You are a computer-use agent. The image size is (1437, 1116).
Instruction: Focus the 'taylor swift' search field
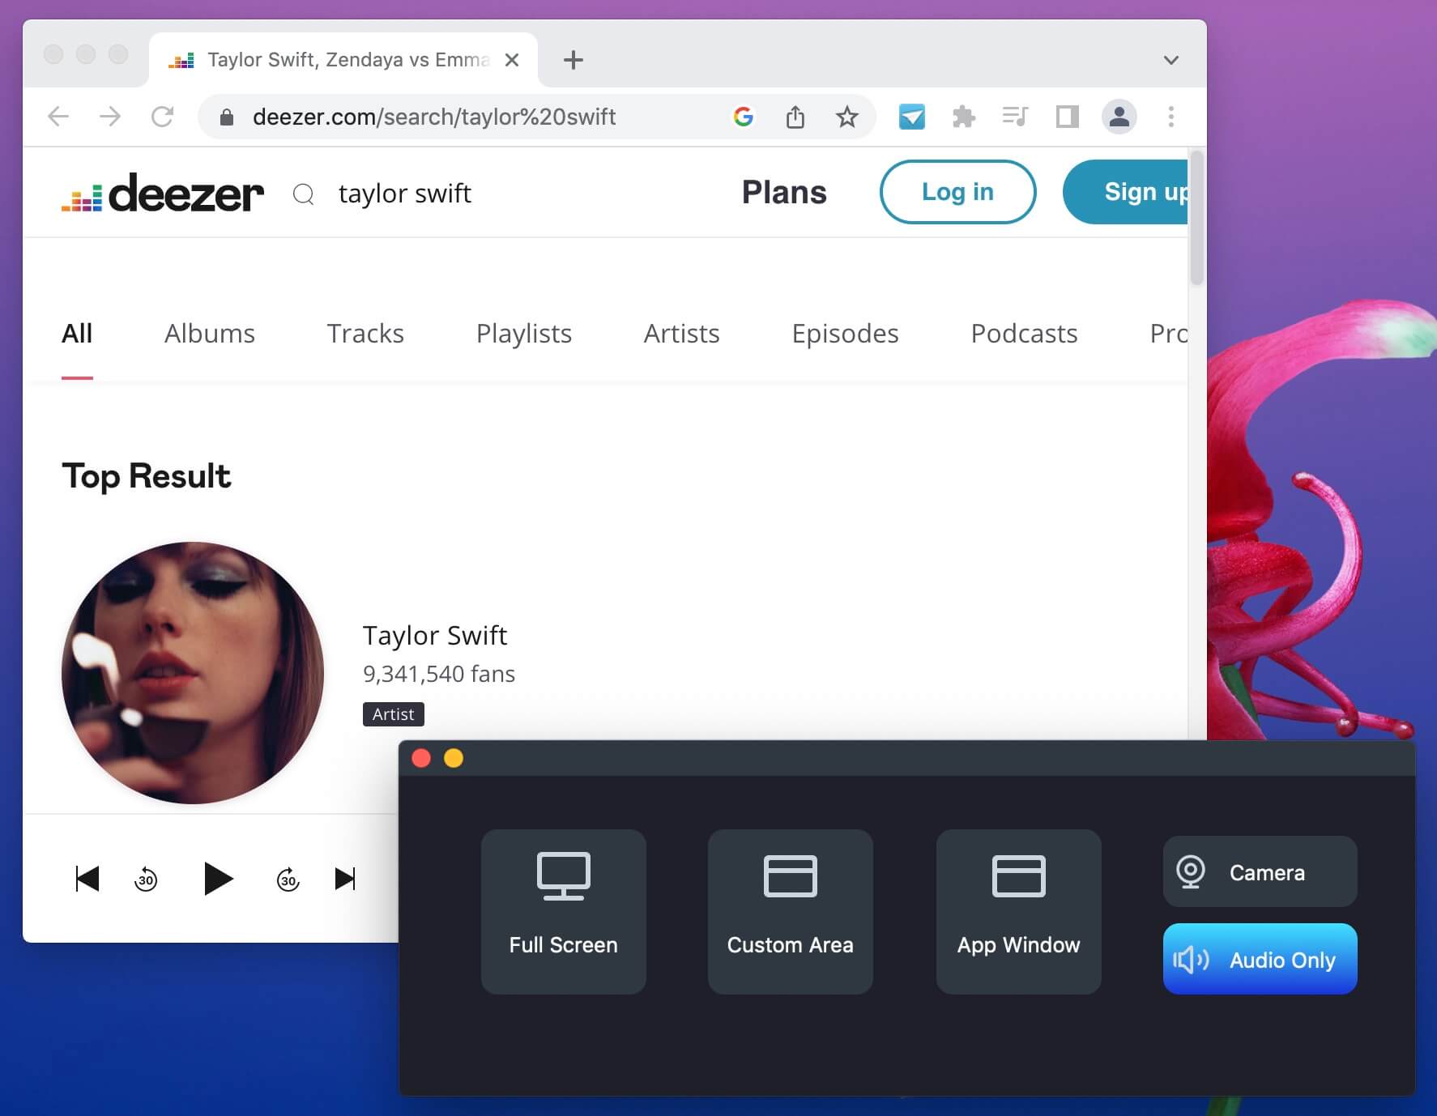(x=405, y=194)
